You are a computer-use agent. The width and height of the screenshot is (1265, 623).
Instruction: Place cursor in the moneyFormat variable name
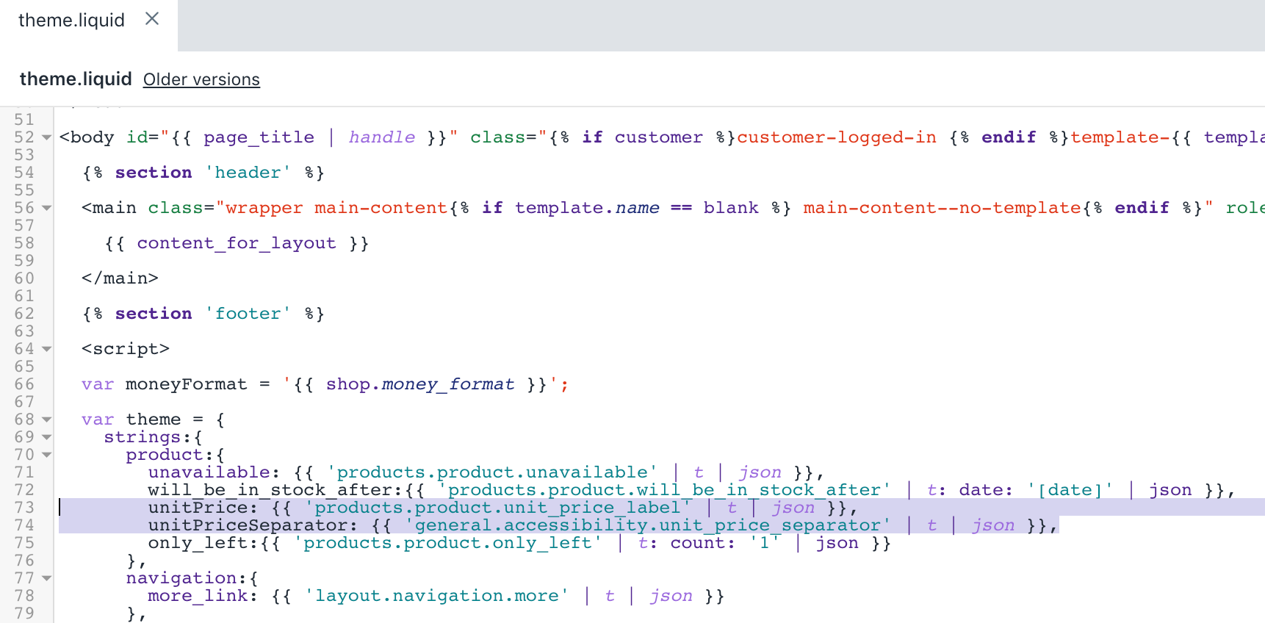pyautogui.click(x=186, y=384)
